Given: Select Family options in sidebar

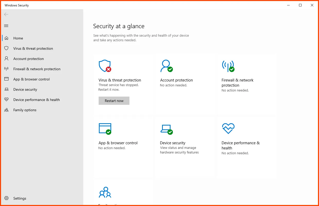Looking at the screenshot, I should click(x=42, y=110).
